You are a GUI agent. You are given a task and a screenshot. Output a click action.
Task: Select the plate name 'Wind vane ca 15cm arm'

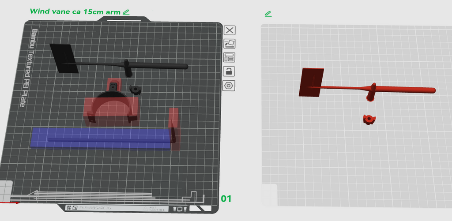pos(75,11)
